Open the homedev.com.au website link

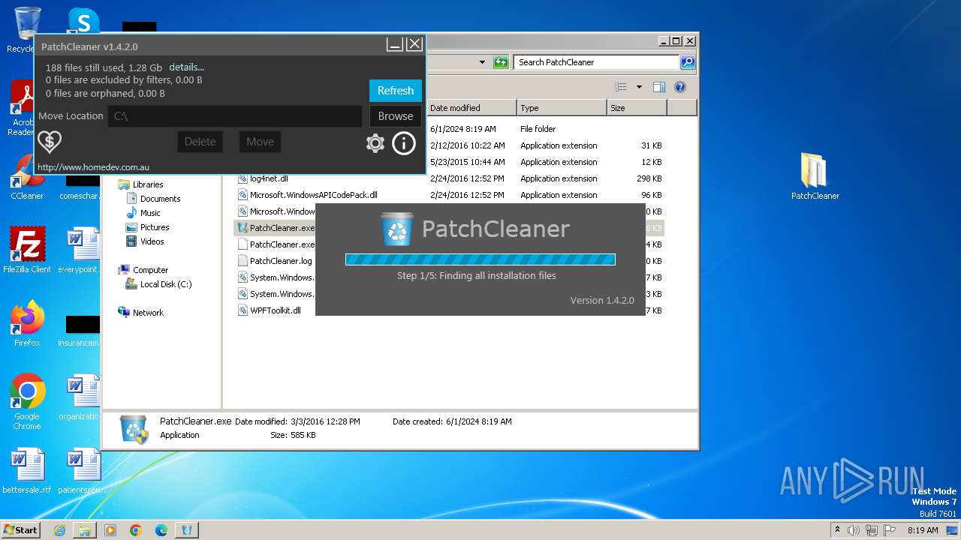pyautogui.click(x=93, y=167)
